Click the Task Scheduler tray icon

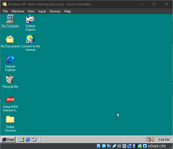pos(149,140)
